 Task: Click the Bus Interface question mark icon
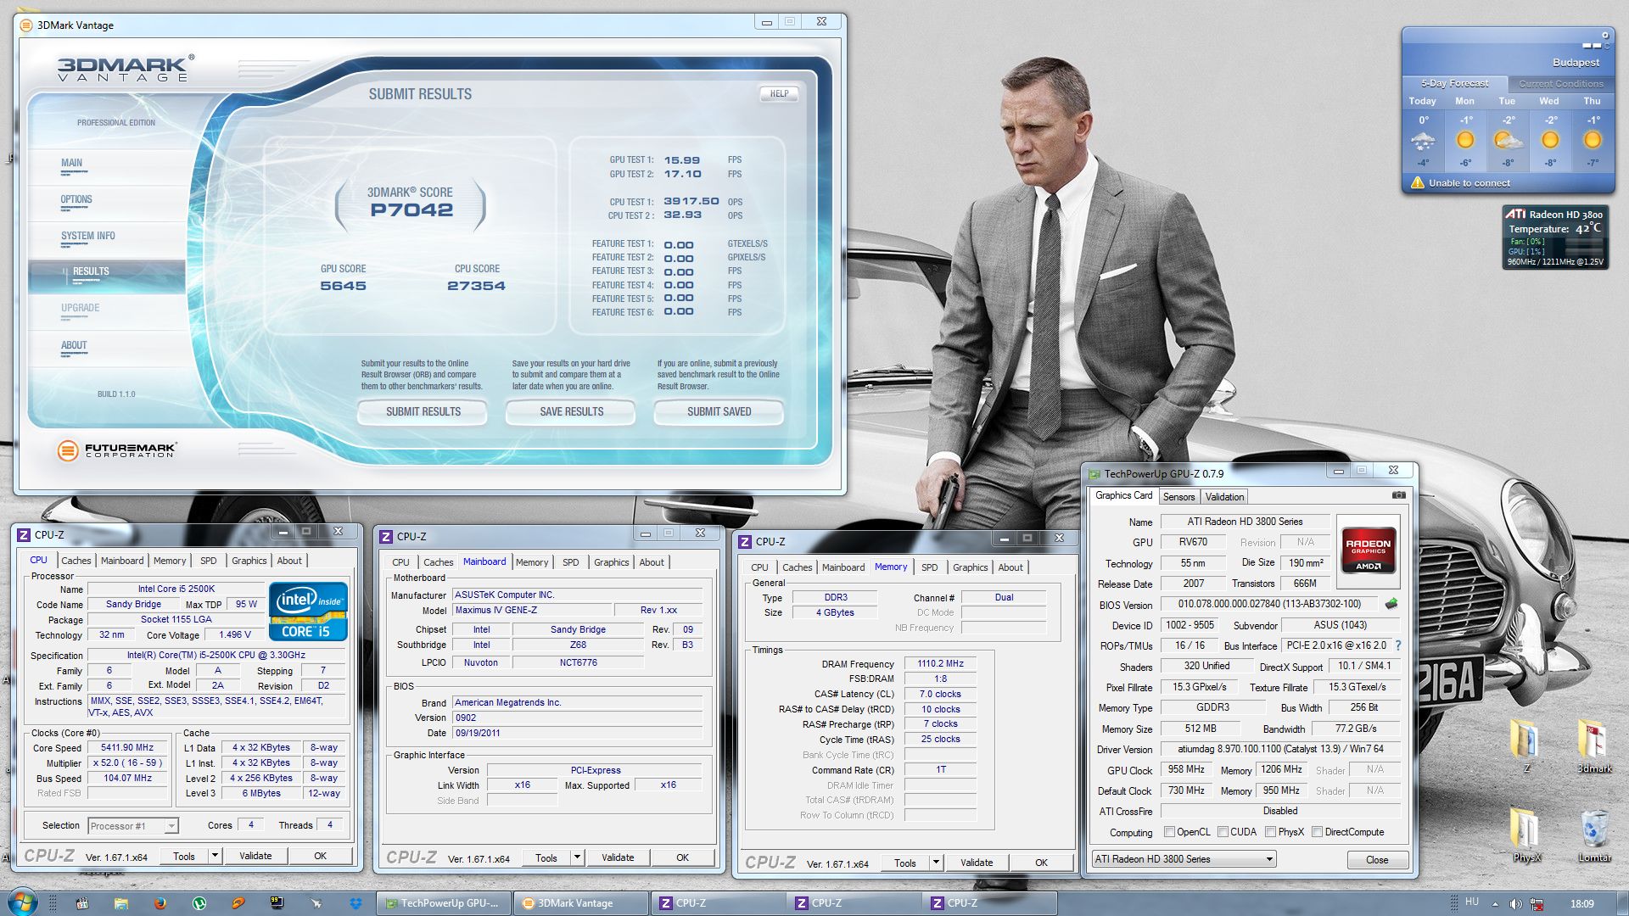[1398, 645]
